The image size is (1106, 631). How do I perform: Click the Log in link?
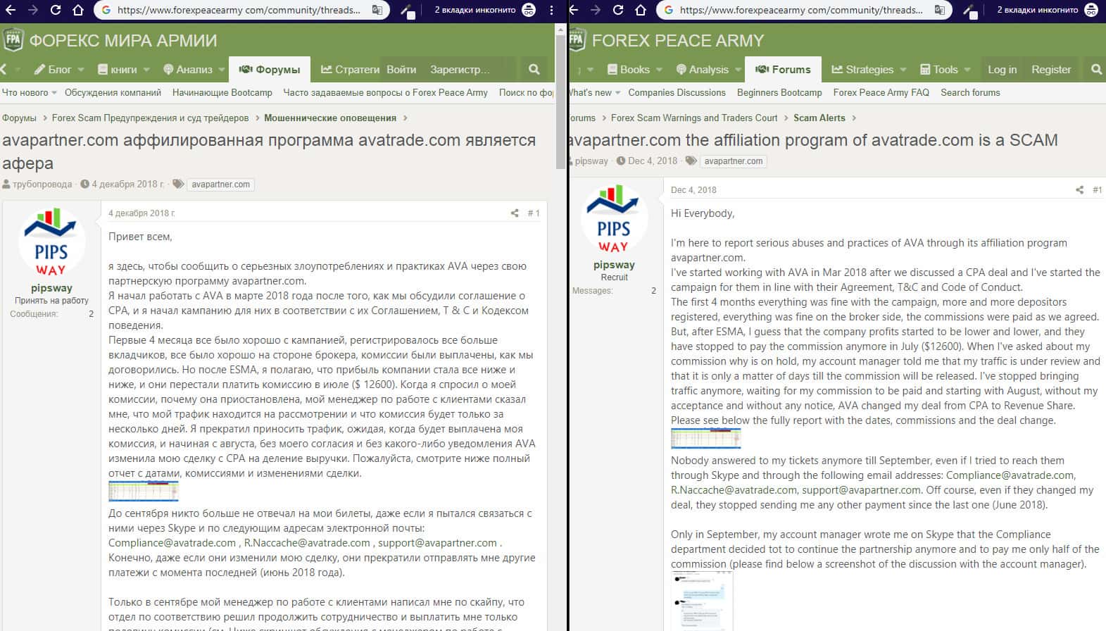pos(1002,70)
